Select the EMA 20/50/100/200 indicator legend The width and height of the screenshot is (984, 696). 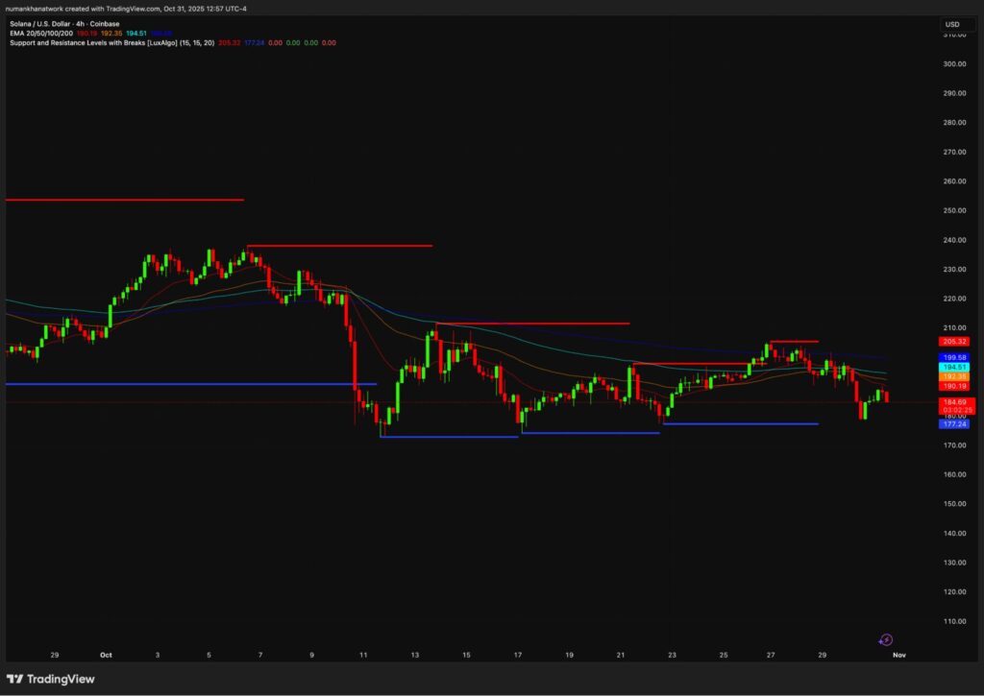coord(40,34)
